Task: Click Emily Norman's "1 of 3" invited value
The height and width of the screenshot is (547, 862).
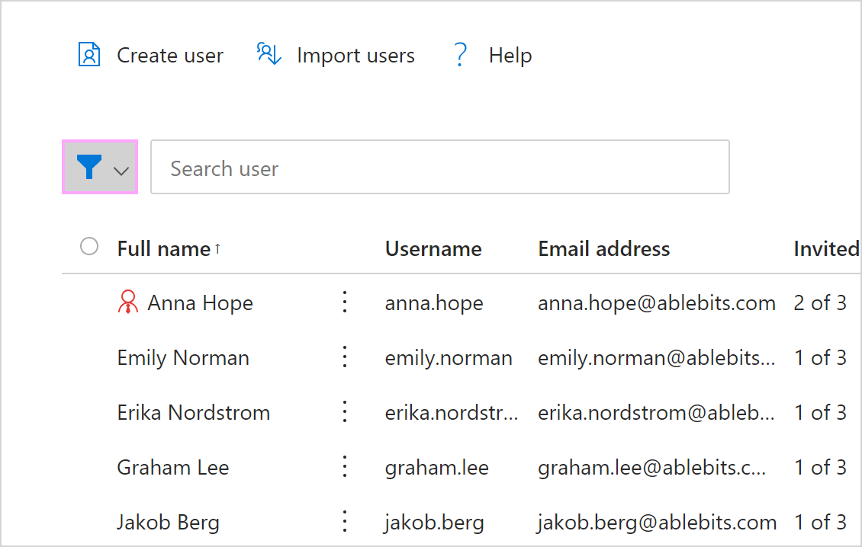Action: coord(820,357)
